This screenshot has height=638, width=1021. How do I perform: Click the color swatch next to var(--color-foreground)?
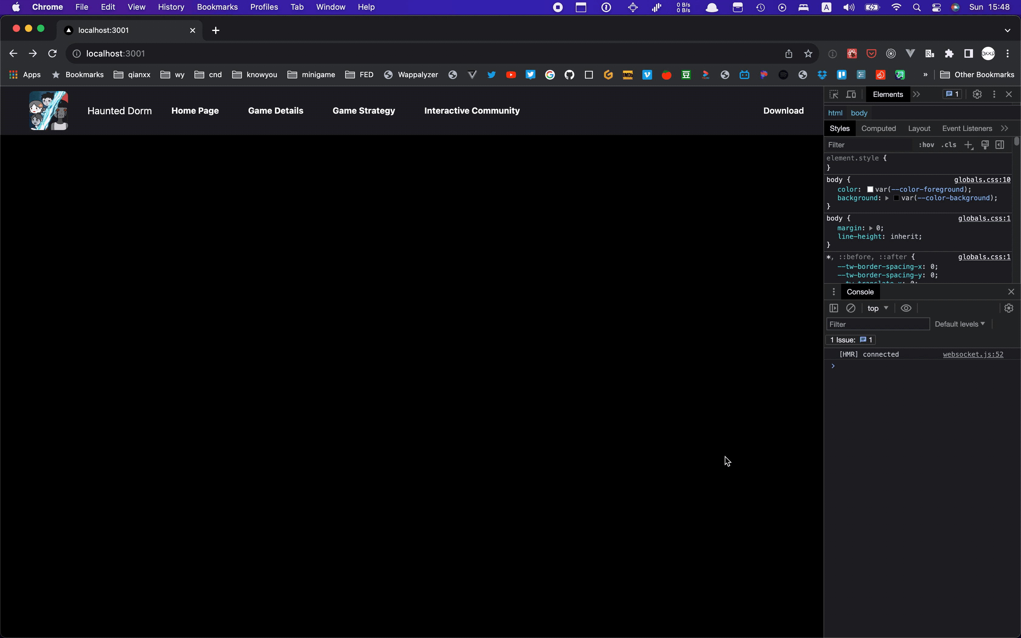pos(871,189)
